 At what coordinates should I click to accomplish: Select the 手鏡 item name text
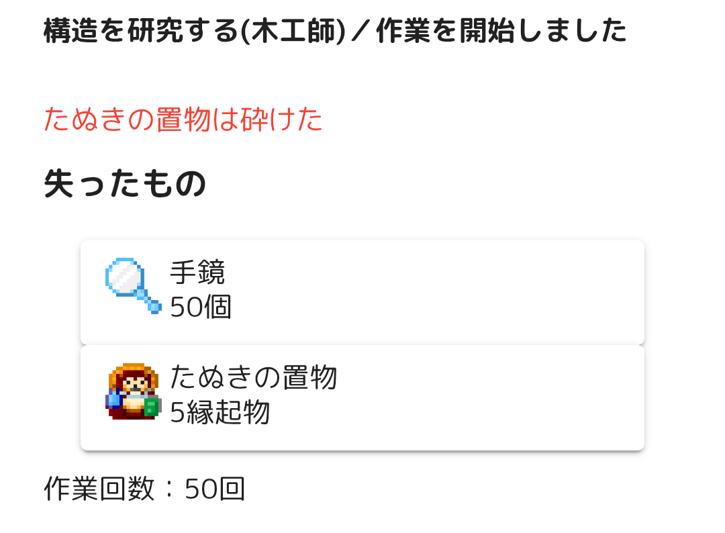click(x=197, y=273)
